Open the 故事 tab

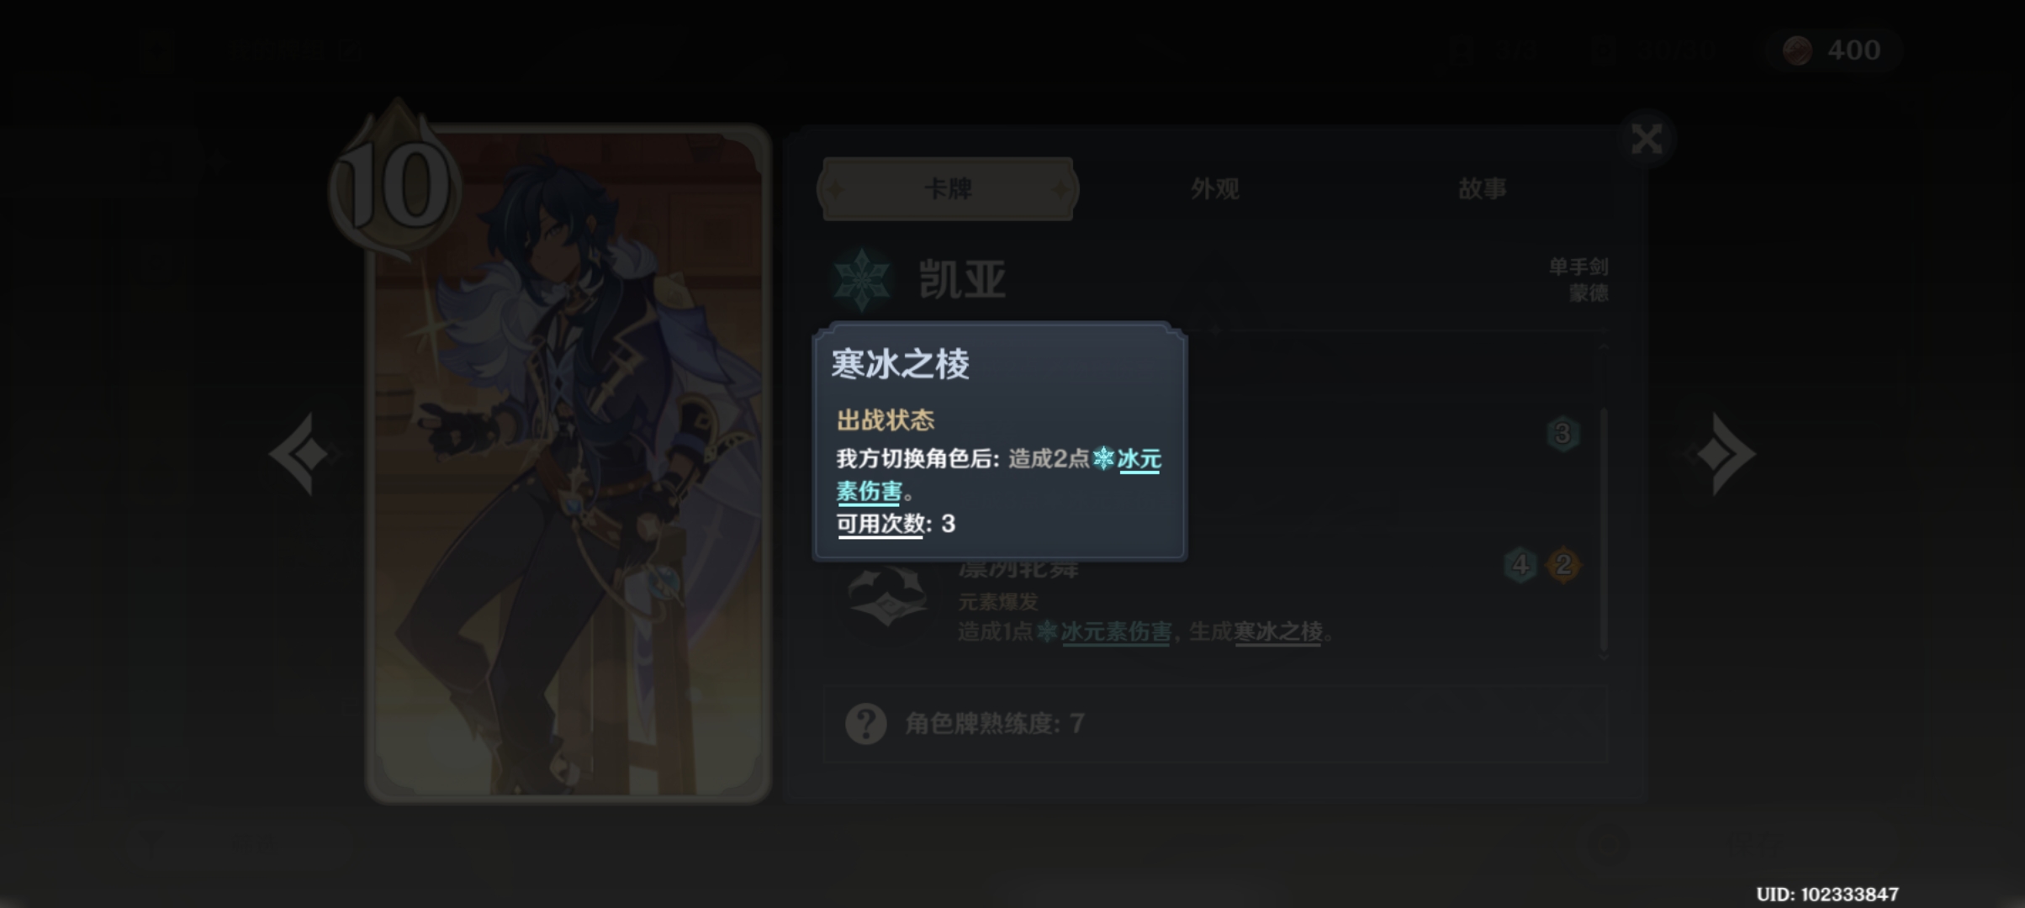click(1482, 189)
